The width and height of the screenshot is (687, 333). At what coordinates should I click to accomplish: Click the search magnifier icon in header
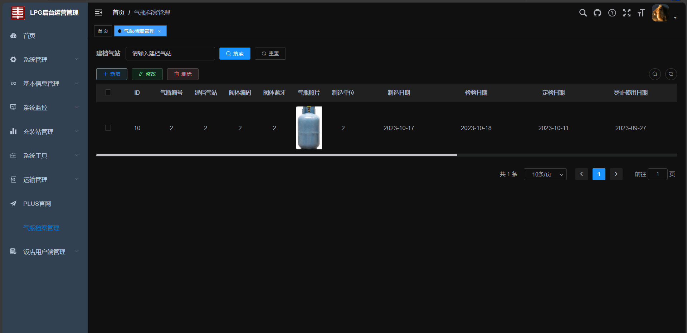583,13
